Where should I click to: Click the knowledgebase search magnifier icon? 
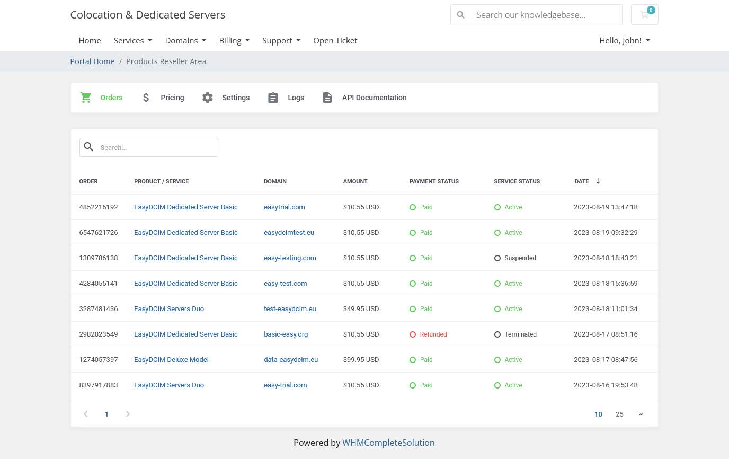click(461, 15)
